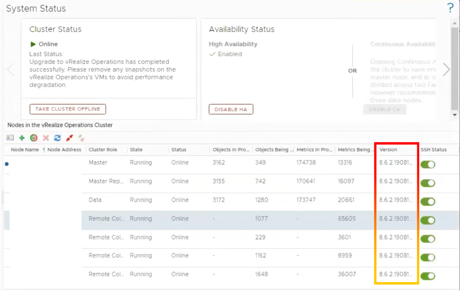Click the faded green-red arrows toolbar icon
The width and height of the screenshot is (460, 291).
[x=81, y=138]
